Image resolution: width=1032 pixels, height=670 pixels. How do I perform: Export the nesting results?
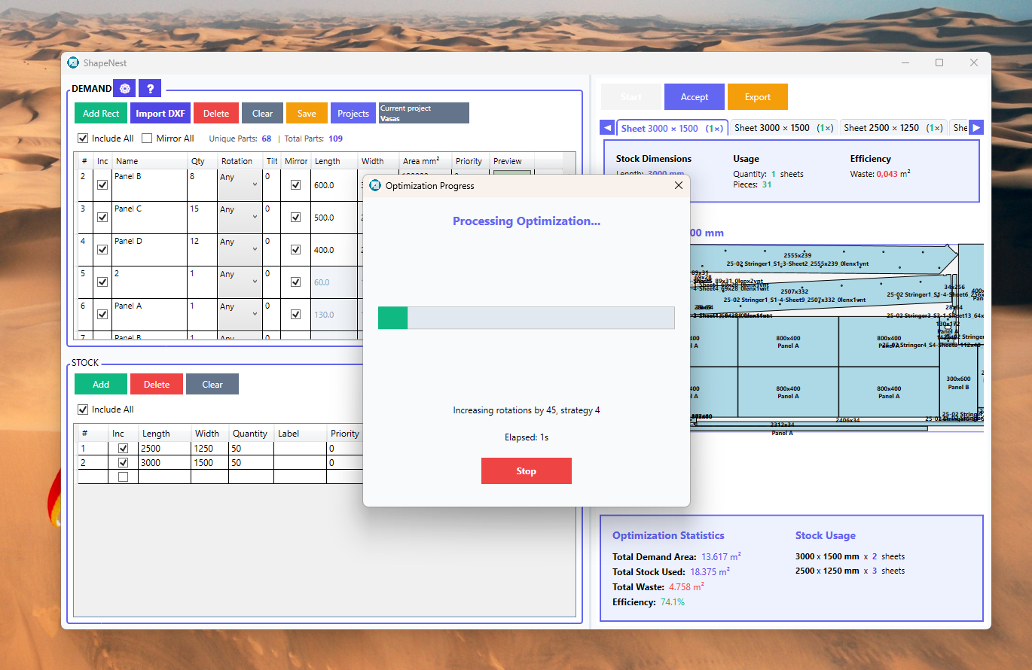click(757, 96)
